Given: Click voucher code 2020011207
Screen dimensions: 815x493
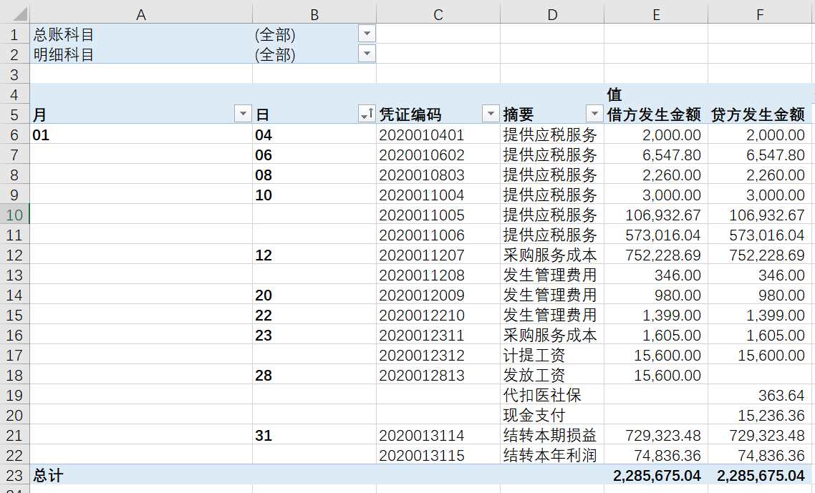Looking at the screenshot, I should click(x=438, y=255).
